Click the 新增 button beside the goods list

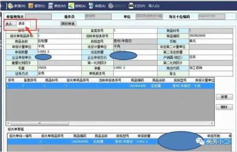[224, 97]
